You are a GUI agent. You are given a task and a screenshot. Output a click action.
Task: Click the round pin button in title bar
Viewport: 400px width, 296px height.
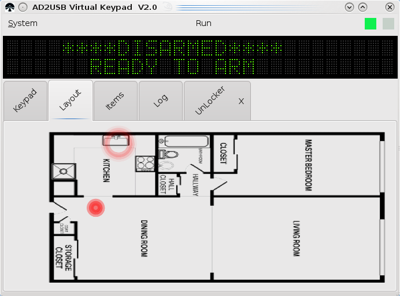23,7
